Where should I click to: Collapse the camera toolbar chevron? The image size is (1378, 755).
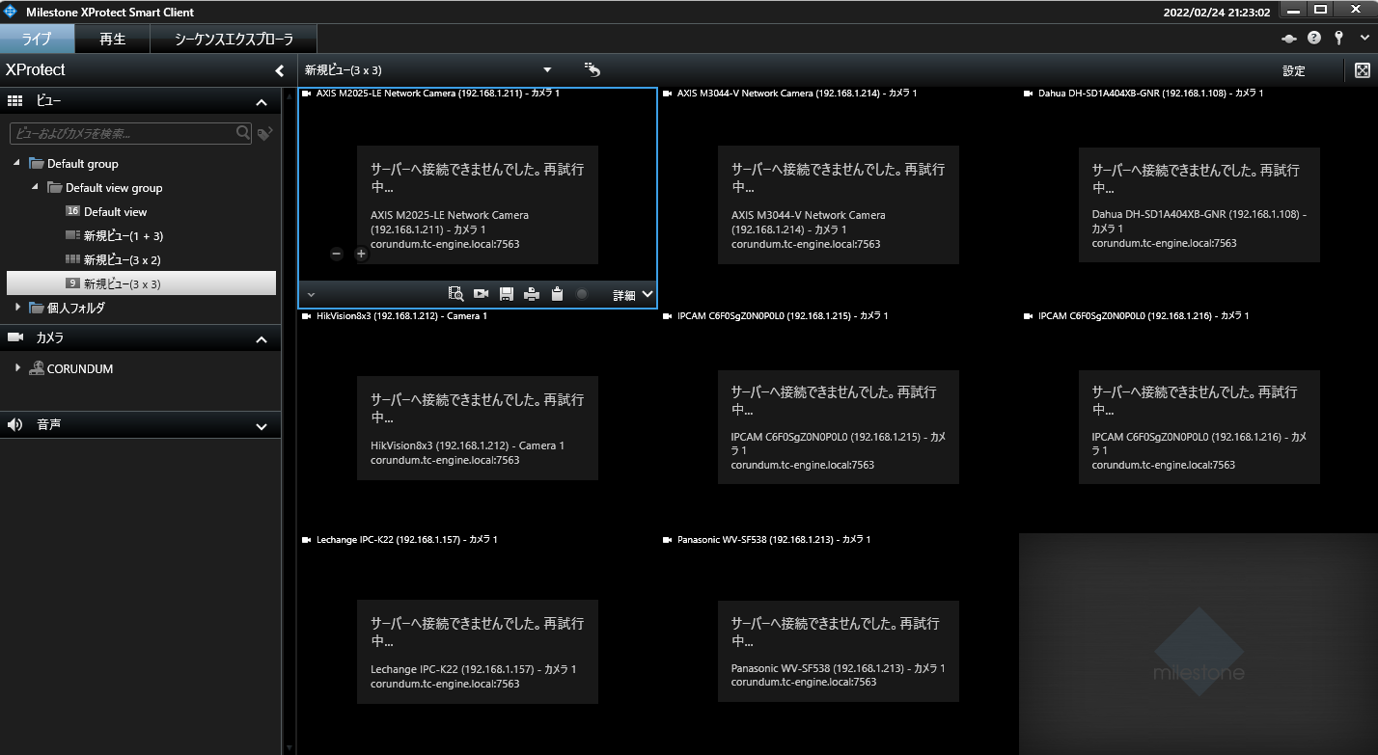click(310, 295)
